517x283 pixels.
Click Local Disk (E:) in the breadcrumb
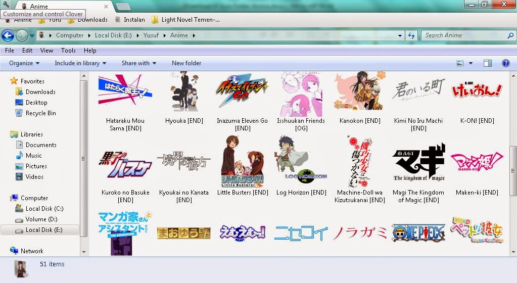(x=113, y=35)
